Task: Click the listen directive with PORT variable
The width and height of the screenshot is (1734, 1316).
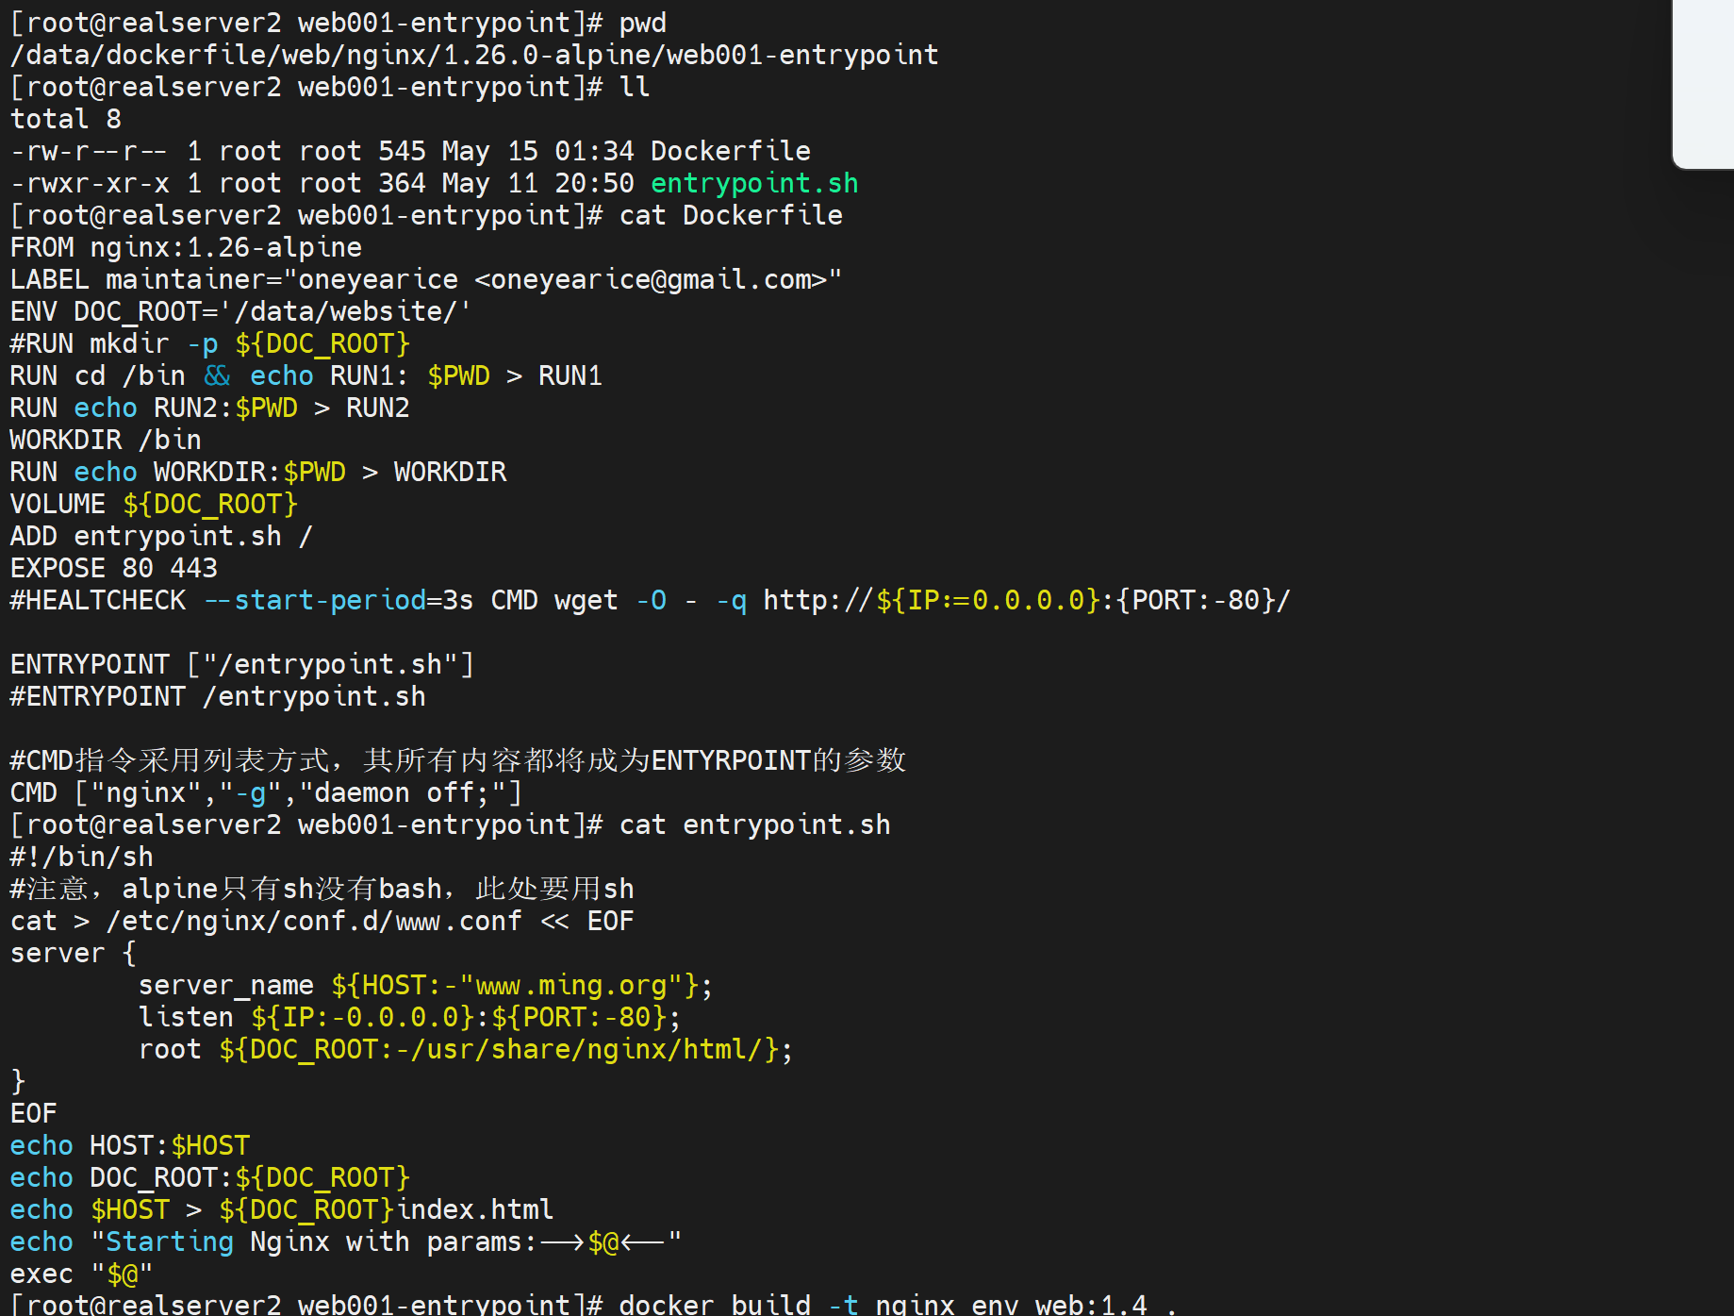Action: [x=409, y=1017]
